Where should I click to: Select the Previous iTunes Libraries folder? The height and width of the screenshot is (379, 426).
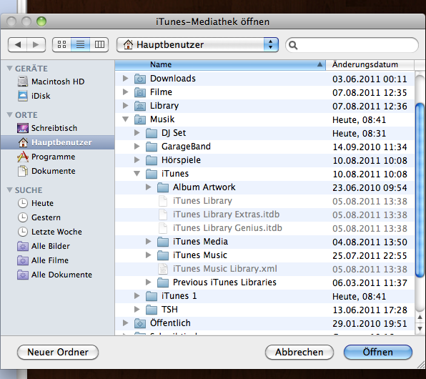264,282
